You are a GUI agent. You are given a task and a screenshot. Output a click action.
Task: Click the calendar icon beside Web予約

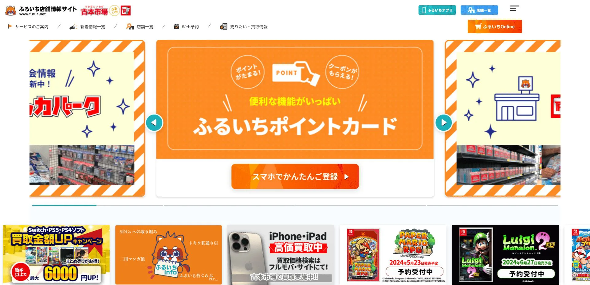(x=176, y=27)
